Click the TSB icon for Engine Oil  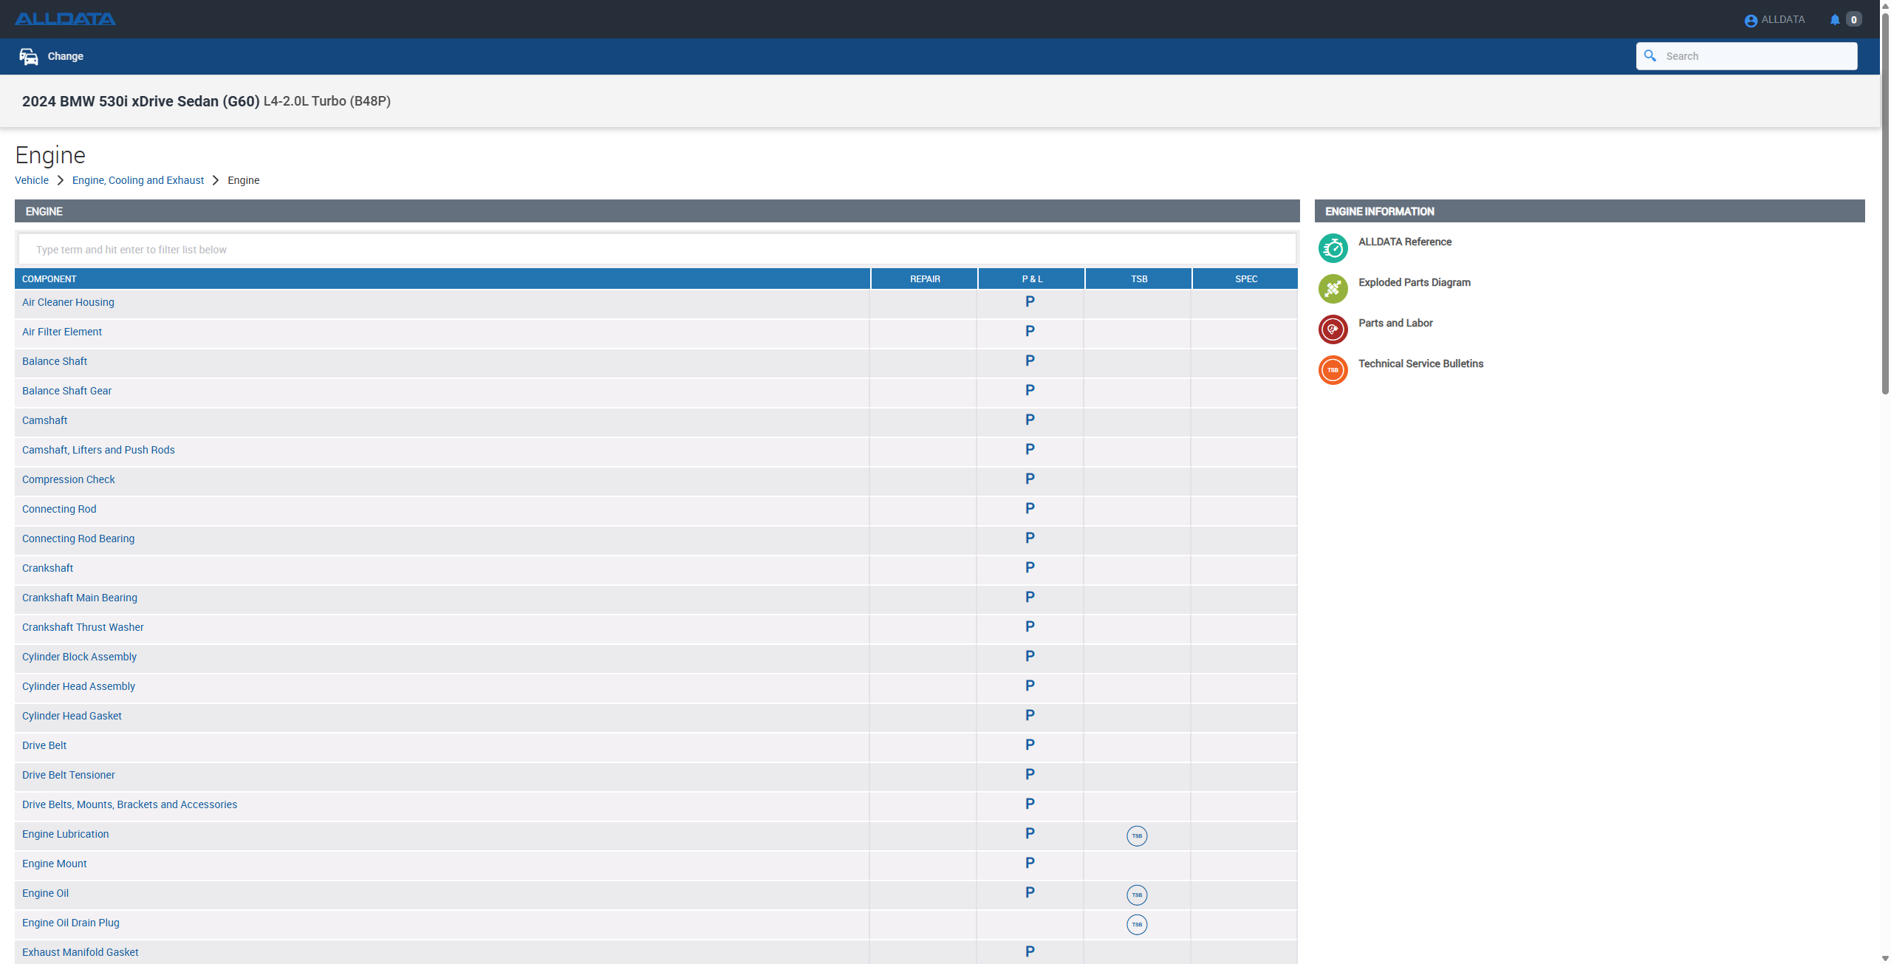click(x=1137, y=895)
